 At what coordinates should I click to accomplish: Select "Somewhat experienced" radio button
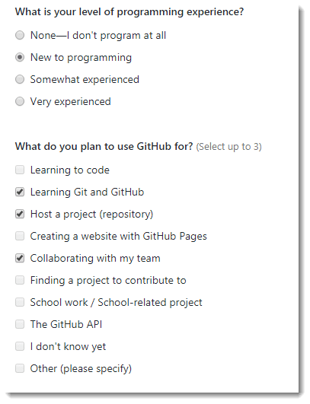coord(20,79)
